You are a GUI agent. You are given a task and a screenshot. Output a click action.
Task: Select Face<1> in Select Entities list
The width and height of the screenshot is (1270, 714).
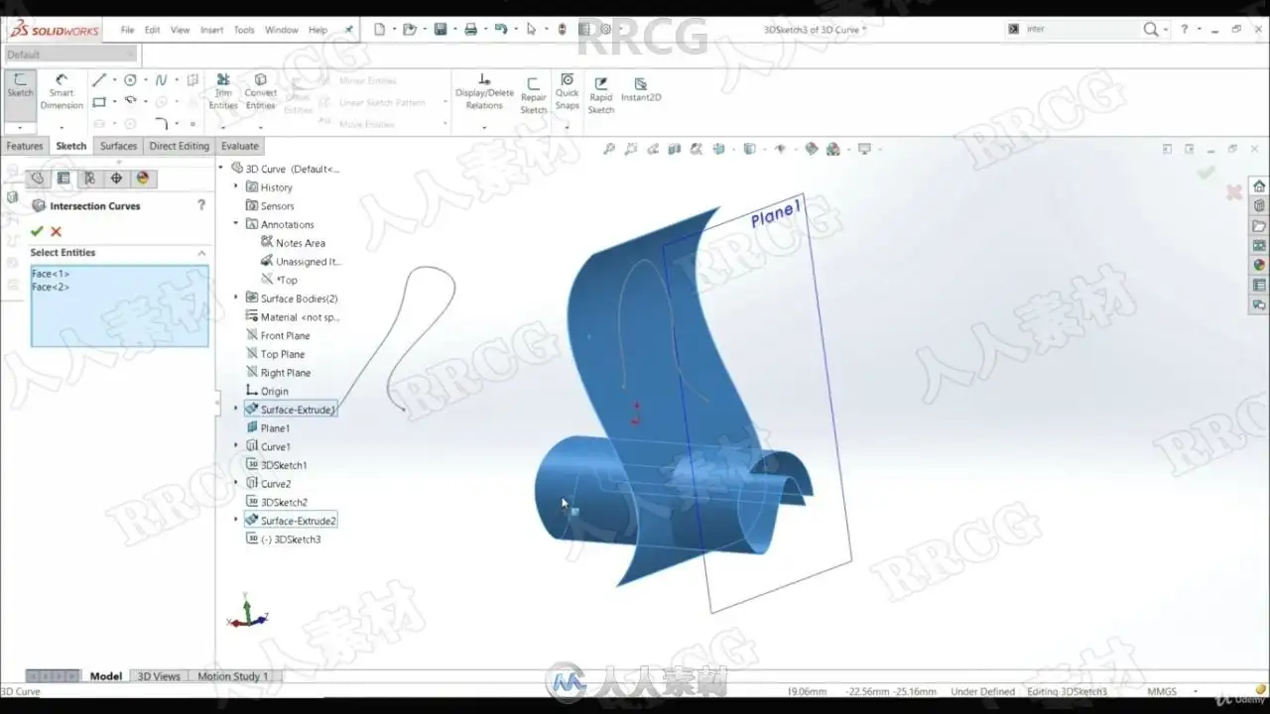(x=51, y=274)
